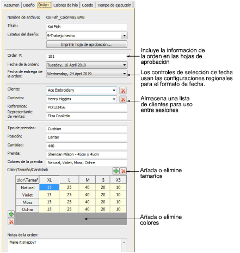This screenshot has width=240, height=253.
Task: Select the Ochre row header
Action: tap(27, 209)
